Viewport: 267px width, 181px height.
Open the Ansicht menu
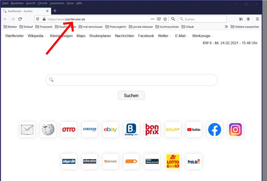[31, 3]
